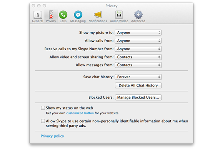Expand the Show my picture to dropdown
This screenshot has height=149, width=223.
[x=138, y=33]
